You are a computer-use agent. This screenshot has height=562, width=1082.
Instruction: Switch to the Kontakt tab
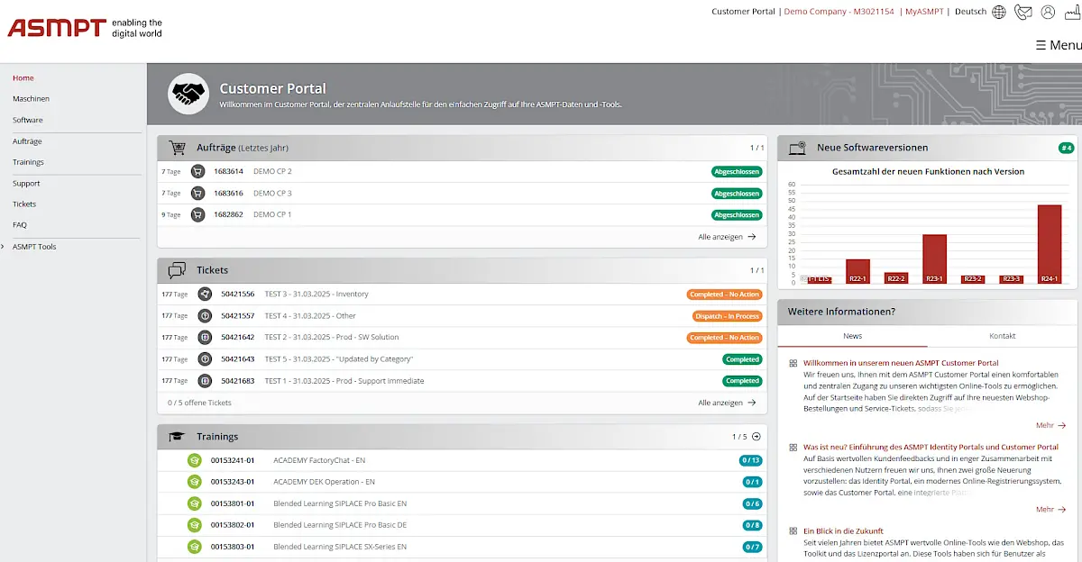tap(1002, 336)
